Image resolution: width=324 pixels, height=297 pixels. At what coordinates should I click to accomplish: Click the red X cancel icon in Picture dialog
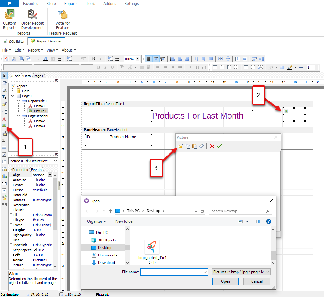pyautogui.click(x=212, y=146)
